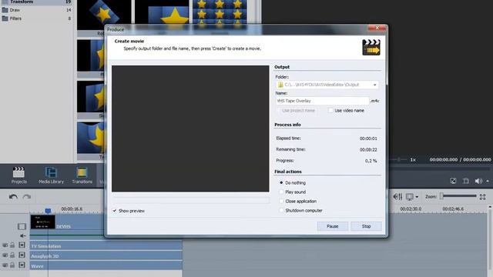Image resolution: width=493 pixels, height=277 pixels.
Task: Click the 00:02:46.6 timeline ruler label
Action: point(453,209)
